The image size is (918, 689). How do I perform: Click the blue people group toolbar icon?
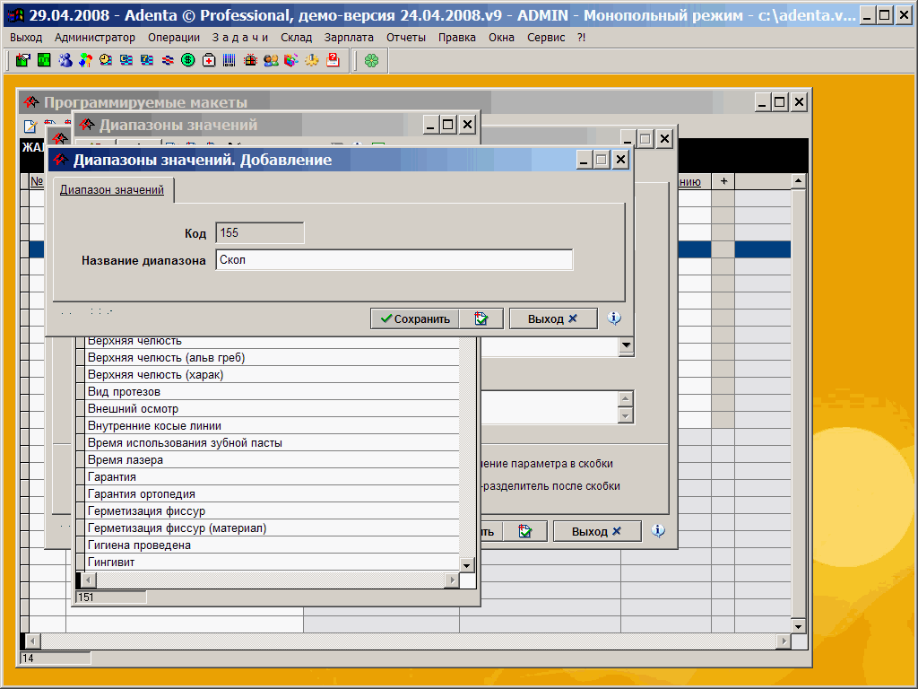(x=65, y=60)
